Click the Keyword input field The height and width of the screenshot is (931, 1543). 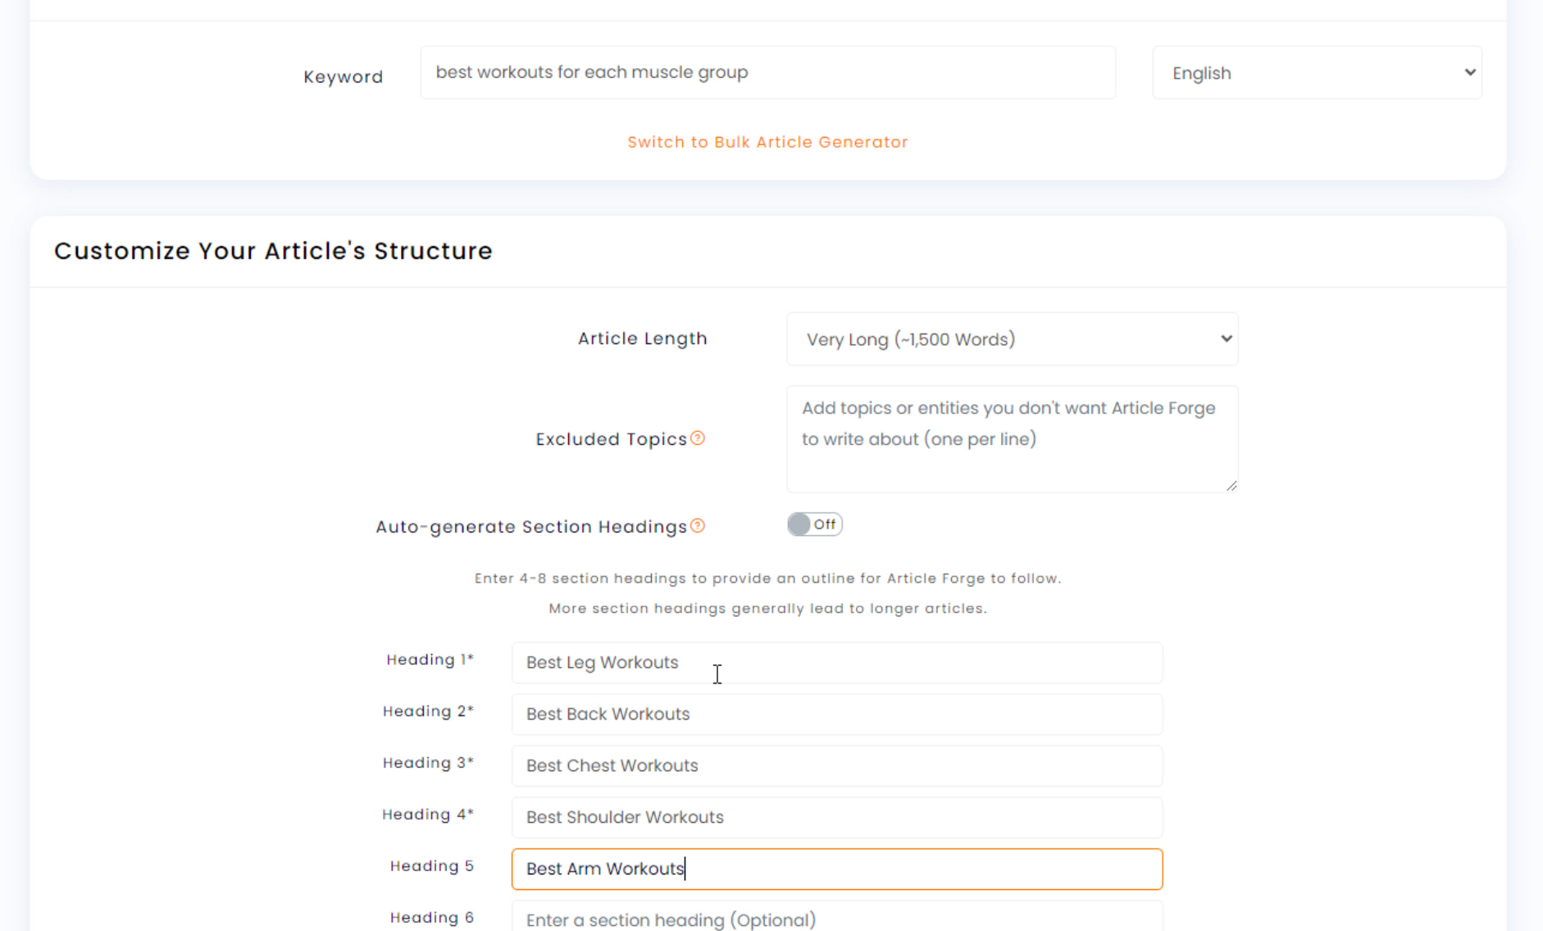767,73
